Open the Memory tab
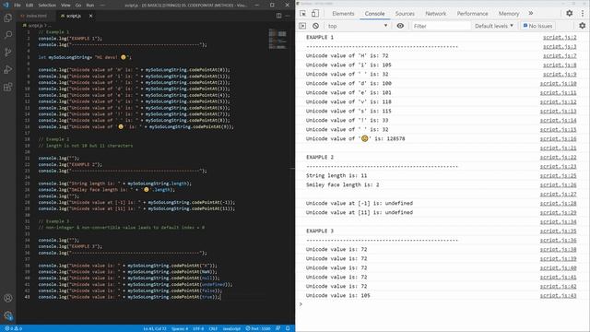 point(509,14)
